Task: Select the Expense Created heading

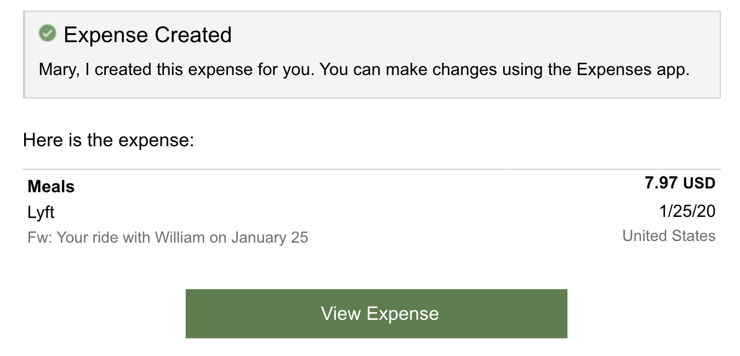Action: 147,35
